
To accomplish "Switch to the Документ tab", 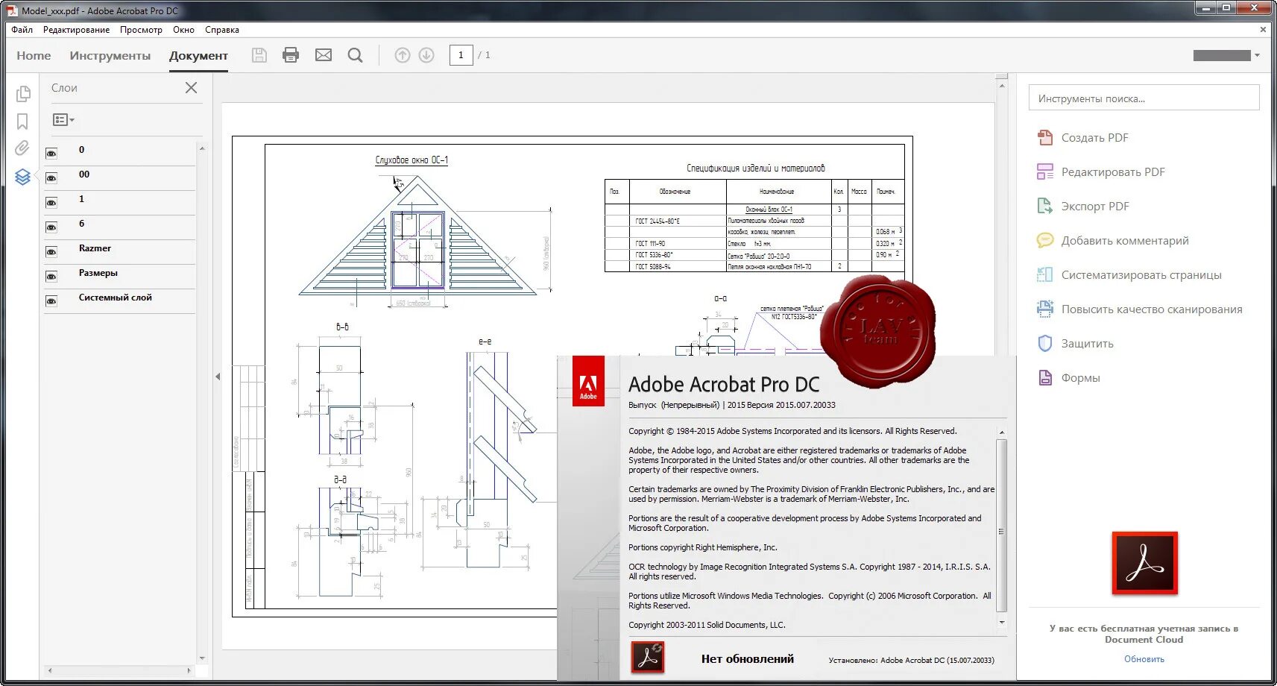I will coord(198,55).
